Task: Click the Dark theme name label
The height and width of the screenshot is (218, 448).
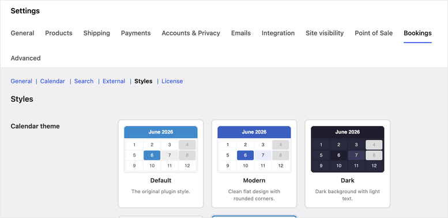Action: (x=348, y=181)
